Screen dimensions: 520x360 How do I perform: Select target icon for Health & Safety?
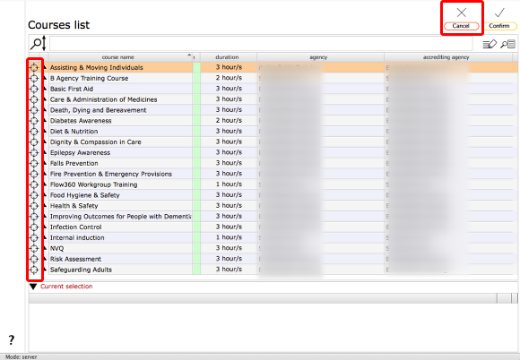click(34, 206)
